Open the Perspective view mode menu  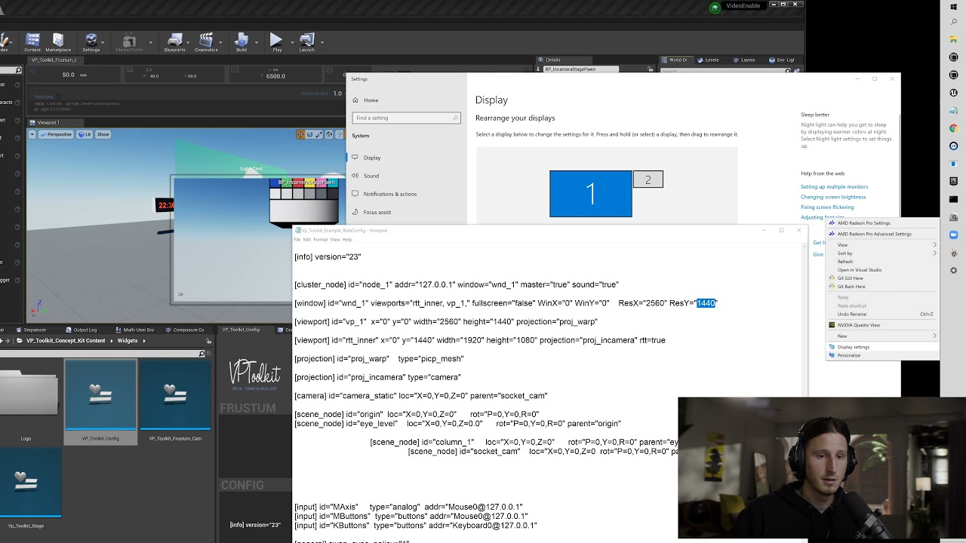tap(56, 134)
